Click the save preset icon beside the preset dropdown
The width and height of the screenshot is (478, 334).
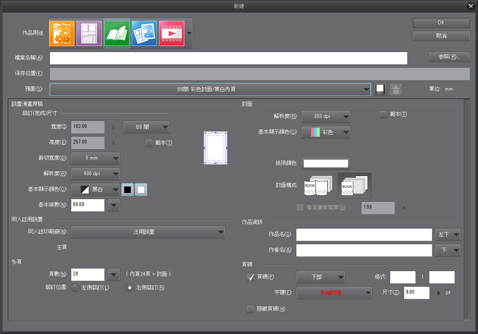point(380,89)
